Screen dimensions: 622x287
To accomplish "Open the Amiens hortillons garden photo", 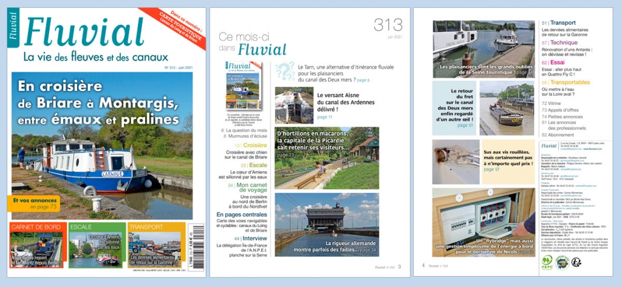I will tap(327, 158).
